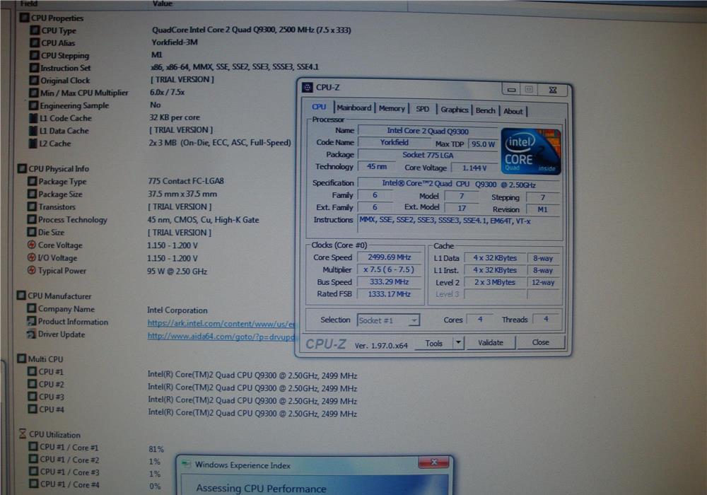This screenshot has height=495, width=707.
Task: Click the CPU Alias row icon
Action: coord(35,43)
